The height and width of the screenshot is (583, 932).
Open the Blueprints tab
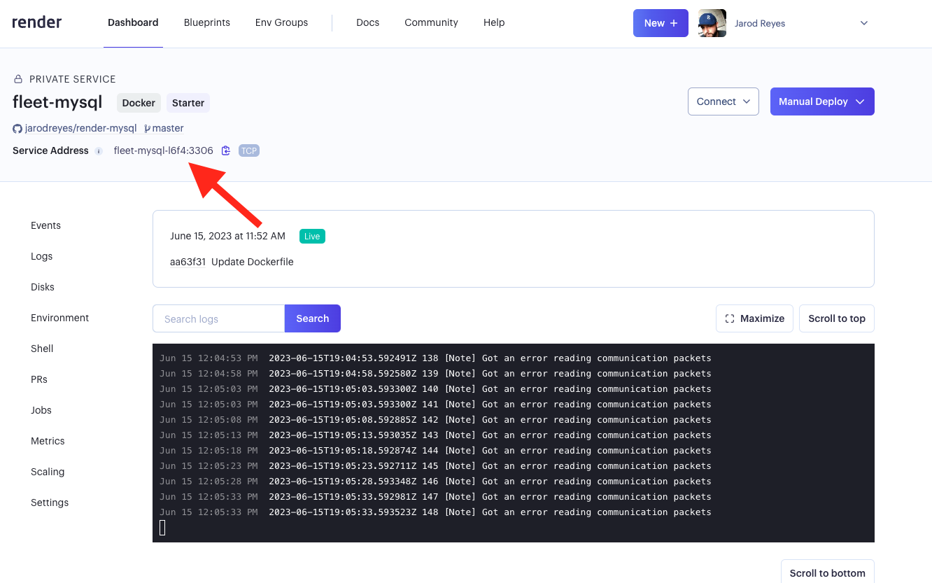(207, 22)
